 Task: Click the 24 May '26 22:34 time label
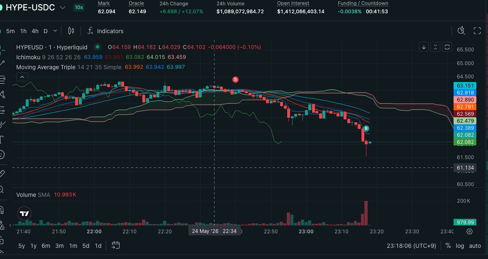[x=214, y=231]
